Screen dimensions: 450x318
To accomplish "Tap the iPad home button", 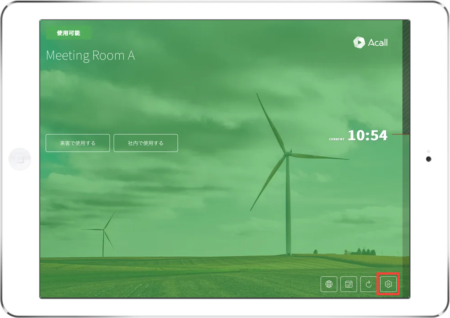I will (x=20, y=159).
